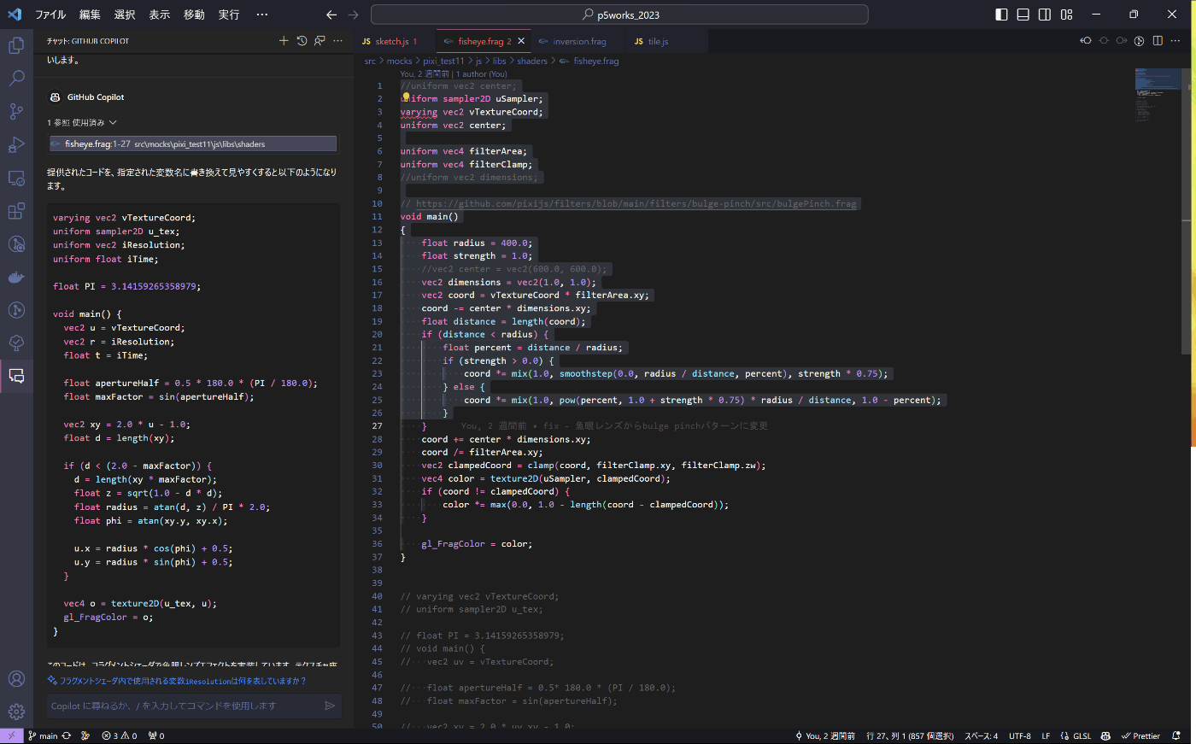
Task: Open the editor's more actions menu
Action: [x=1175, y=41]
